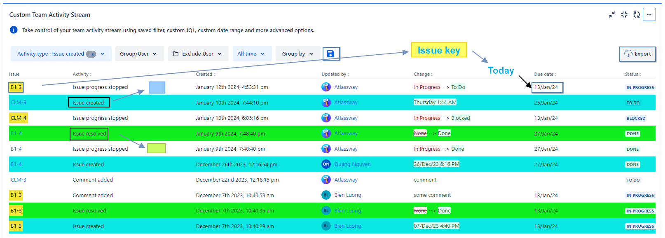Open the All time date range dropdown
This screenshot has width=665, height=238.
[x=251, y=54]
